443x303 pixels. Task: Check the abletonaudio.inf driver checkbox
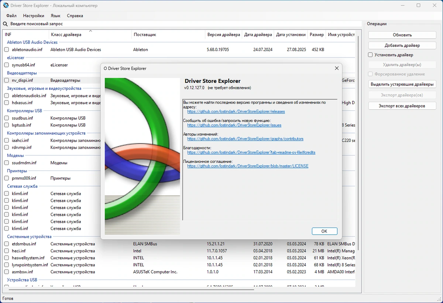(x=7, y=50)
